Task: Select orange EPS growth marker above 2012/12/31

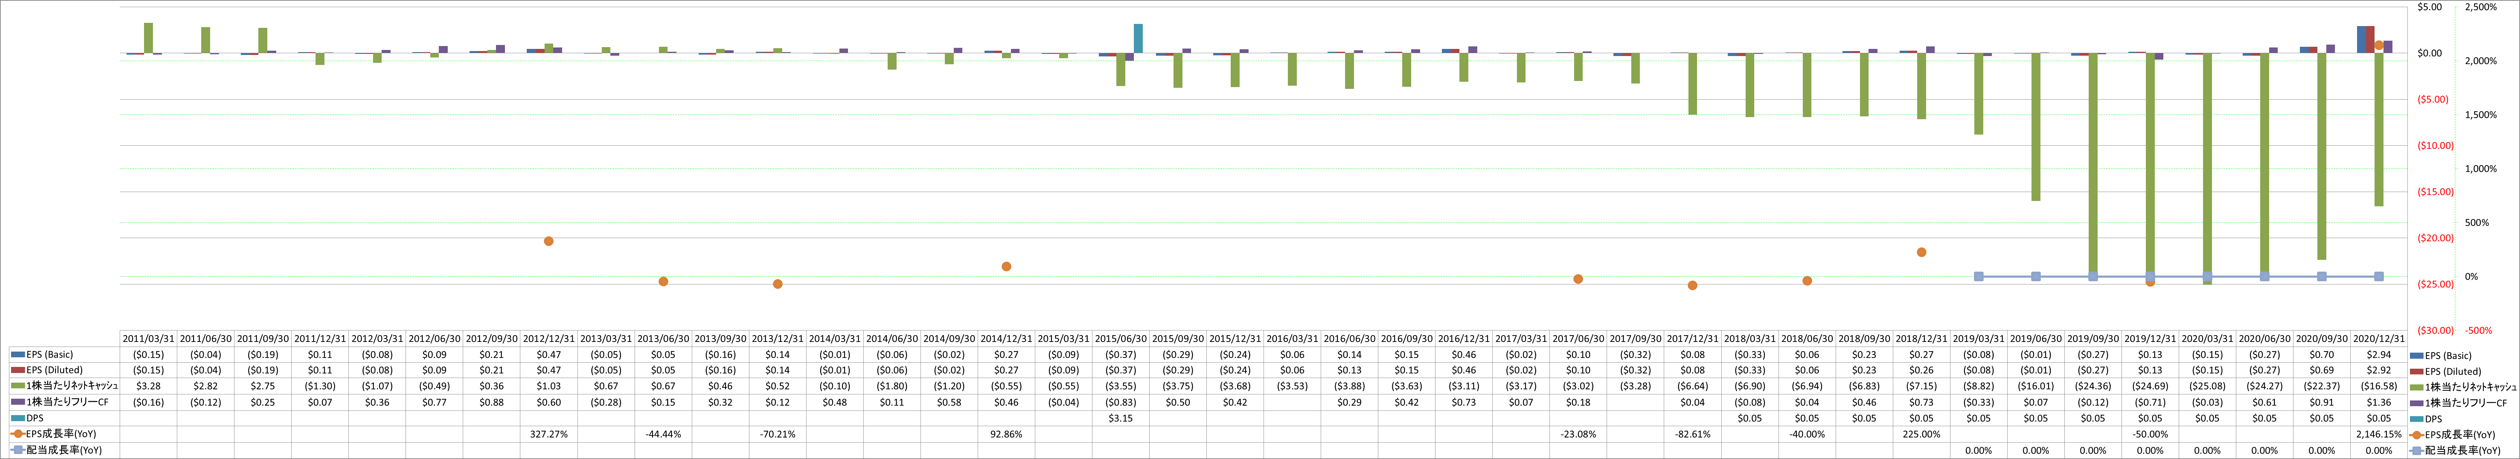Action: [x=549, y=241]
